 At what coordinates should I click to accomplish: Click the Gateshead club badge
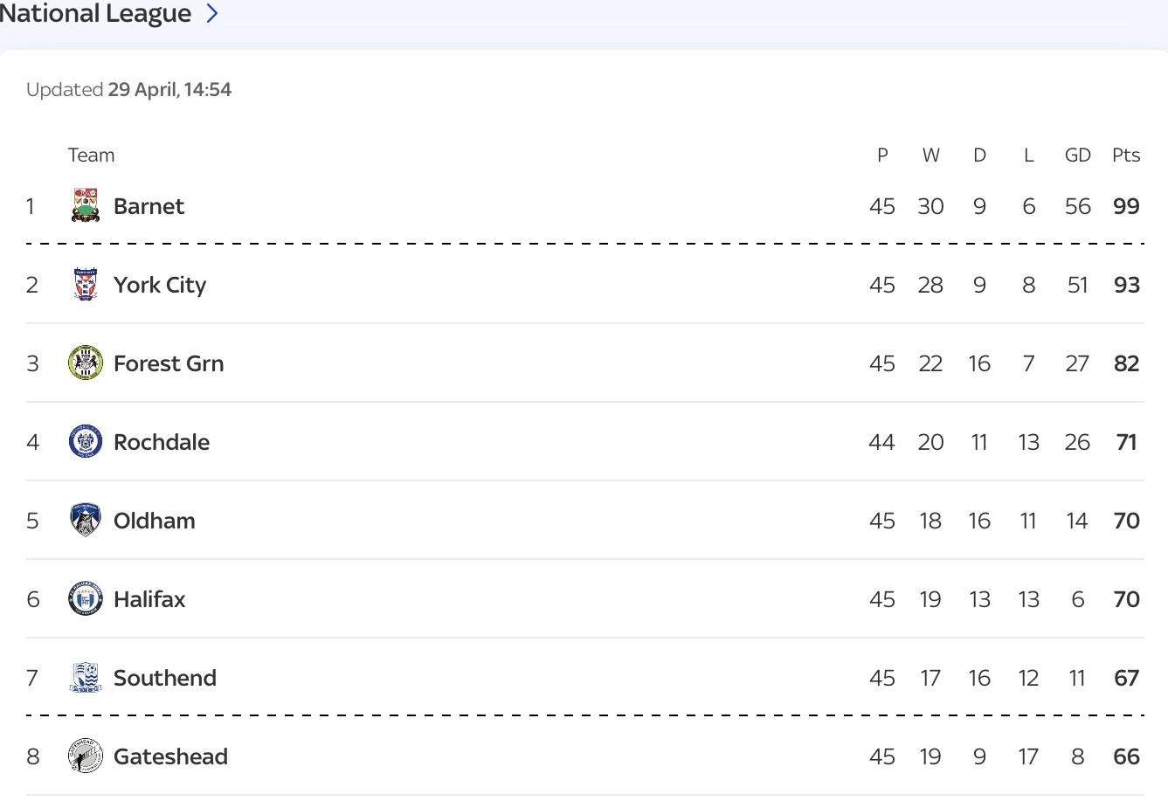coord(86,756)
